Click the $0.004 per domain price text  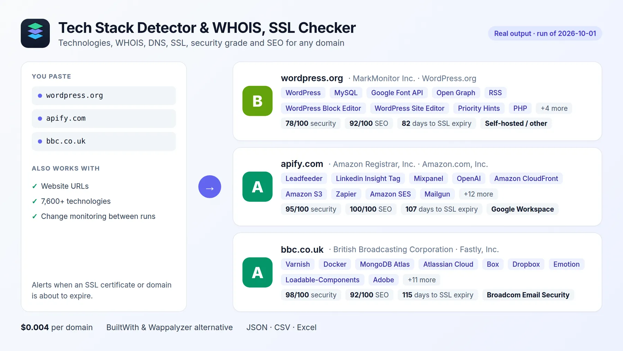(x=57, y=327)
